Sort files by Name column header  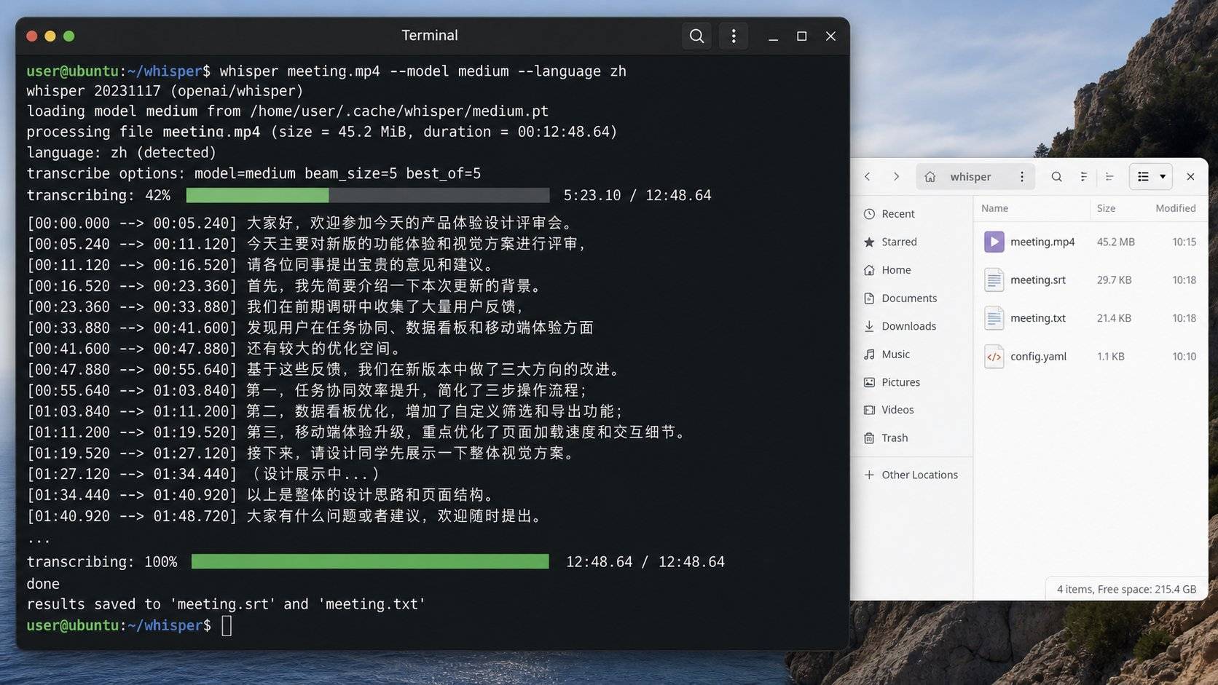pos(994,208)
